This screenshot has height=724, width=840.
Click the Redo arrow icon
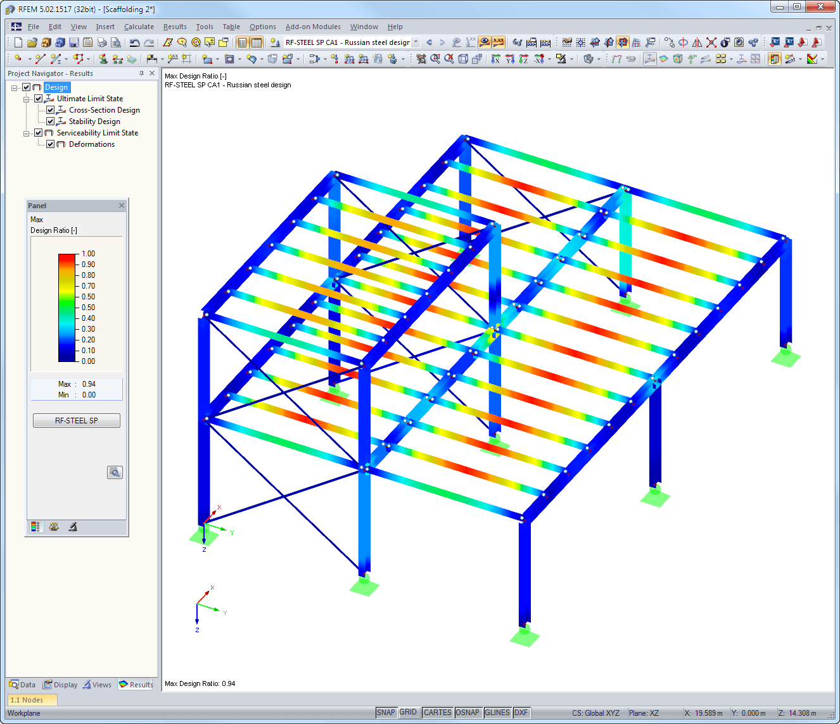149,42
